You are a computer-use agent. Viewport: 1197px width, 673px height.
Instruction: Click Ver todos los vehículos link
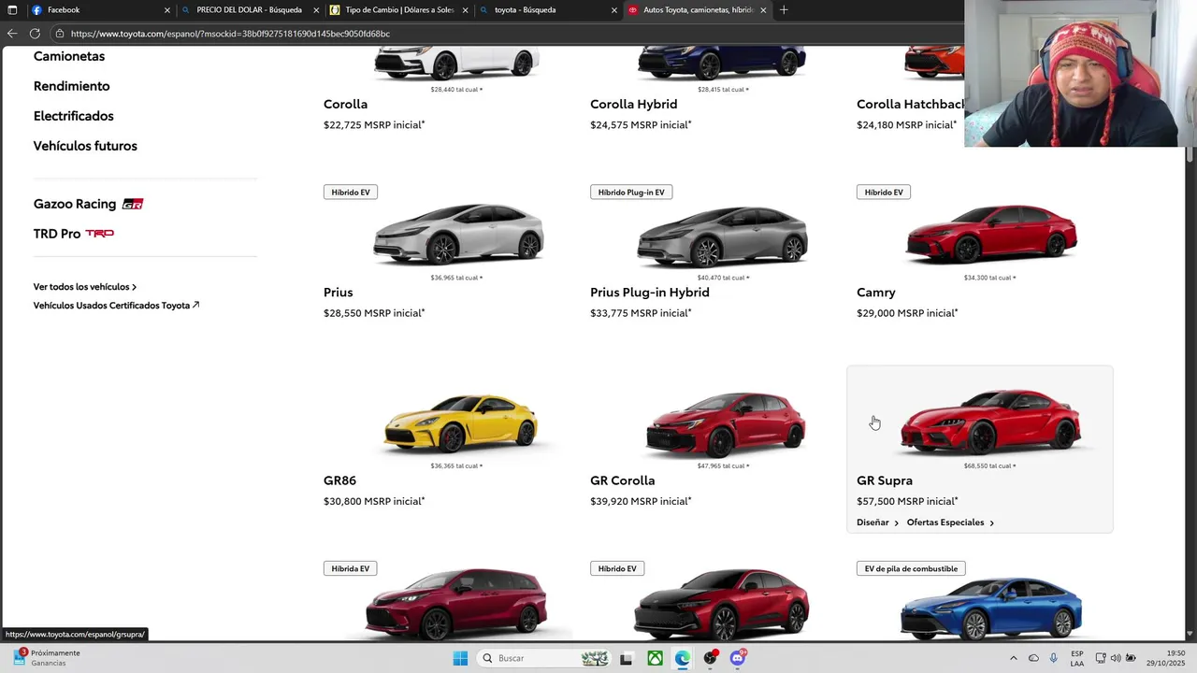click(x=85, y=287)
